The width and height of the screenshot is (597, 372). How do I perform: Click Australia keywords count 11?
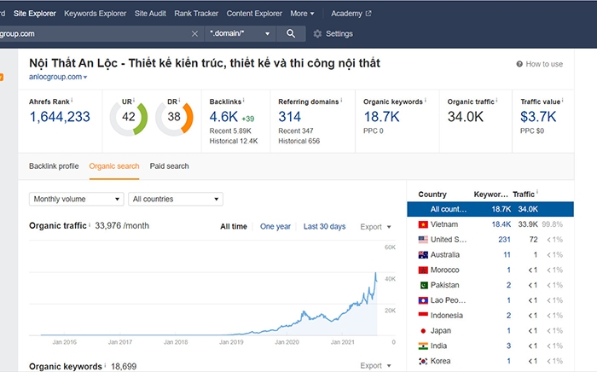[x=507, y=255]
